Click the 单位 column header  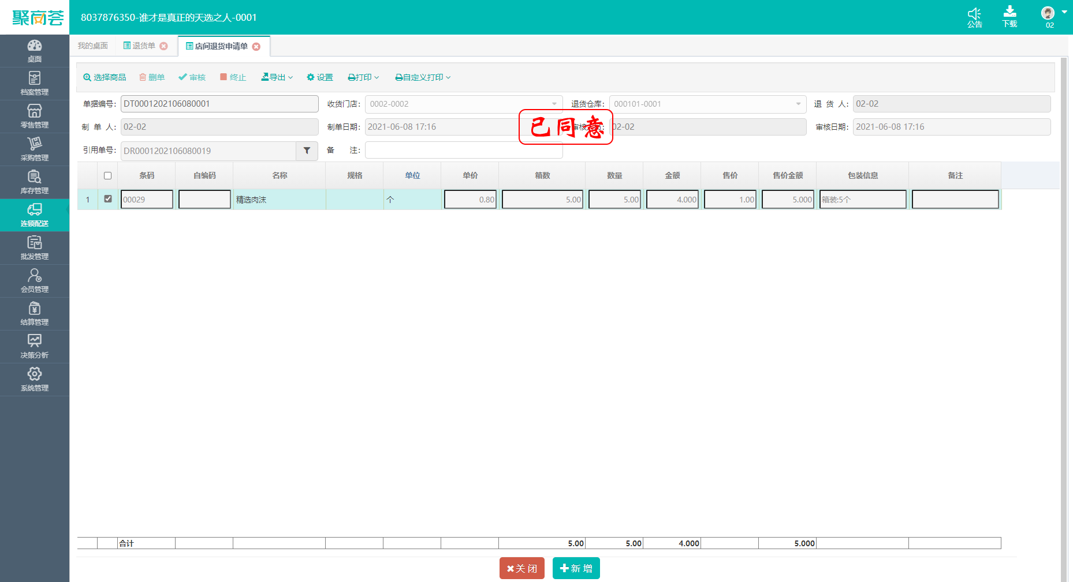click(412, 175)
